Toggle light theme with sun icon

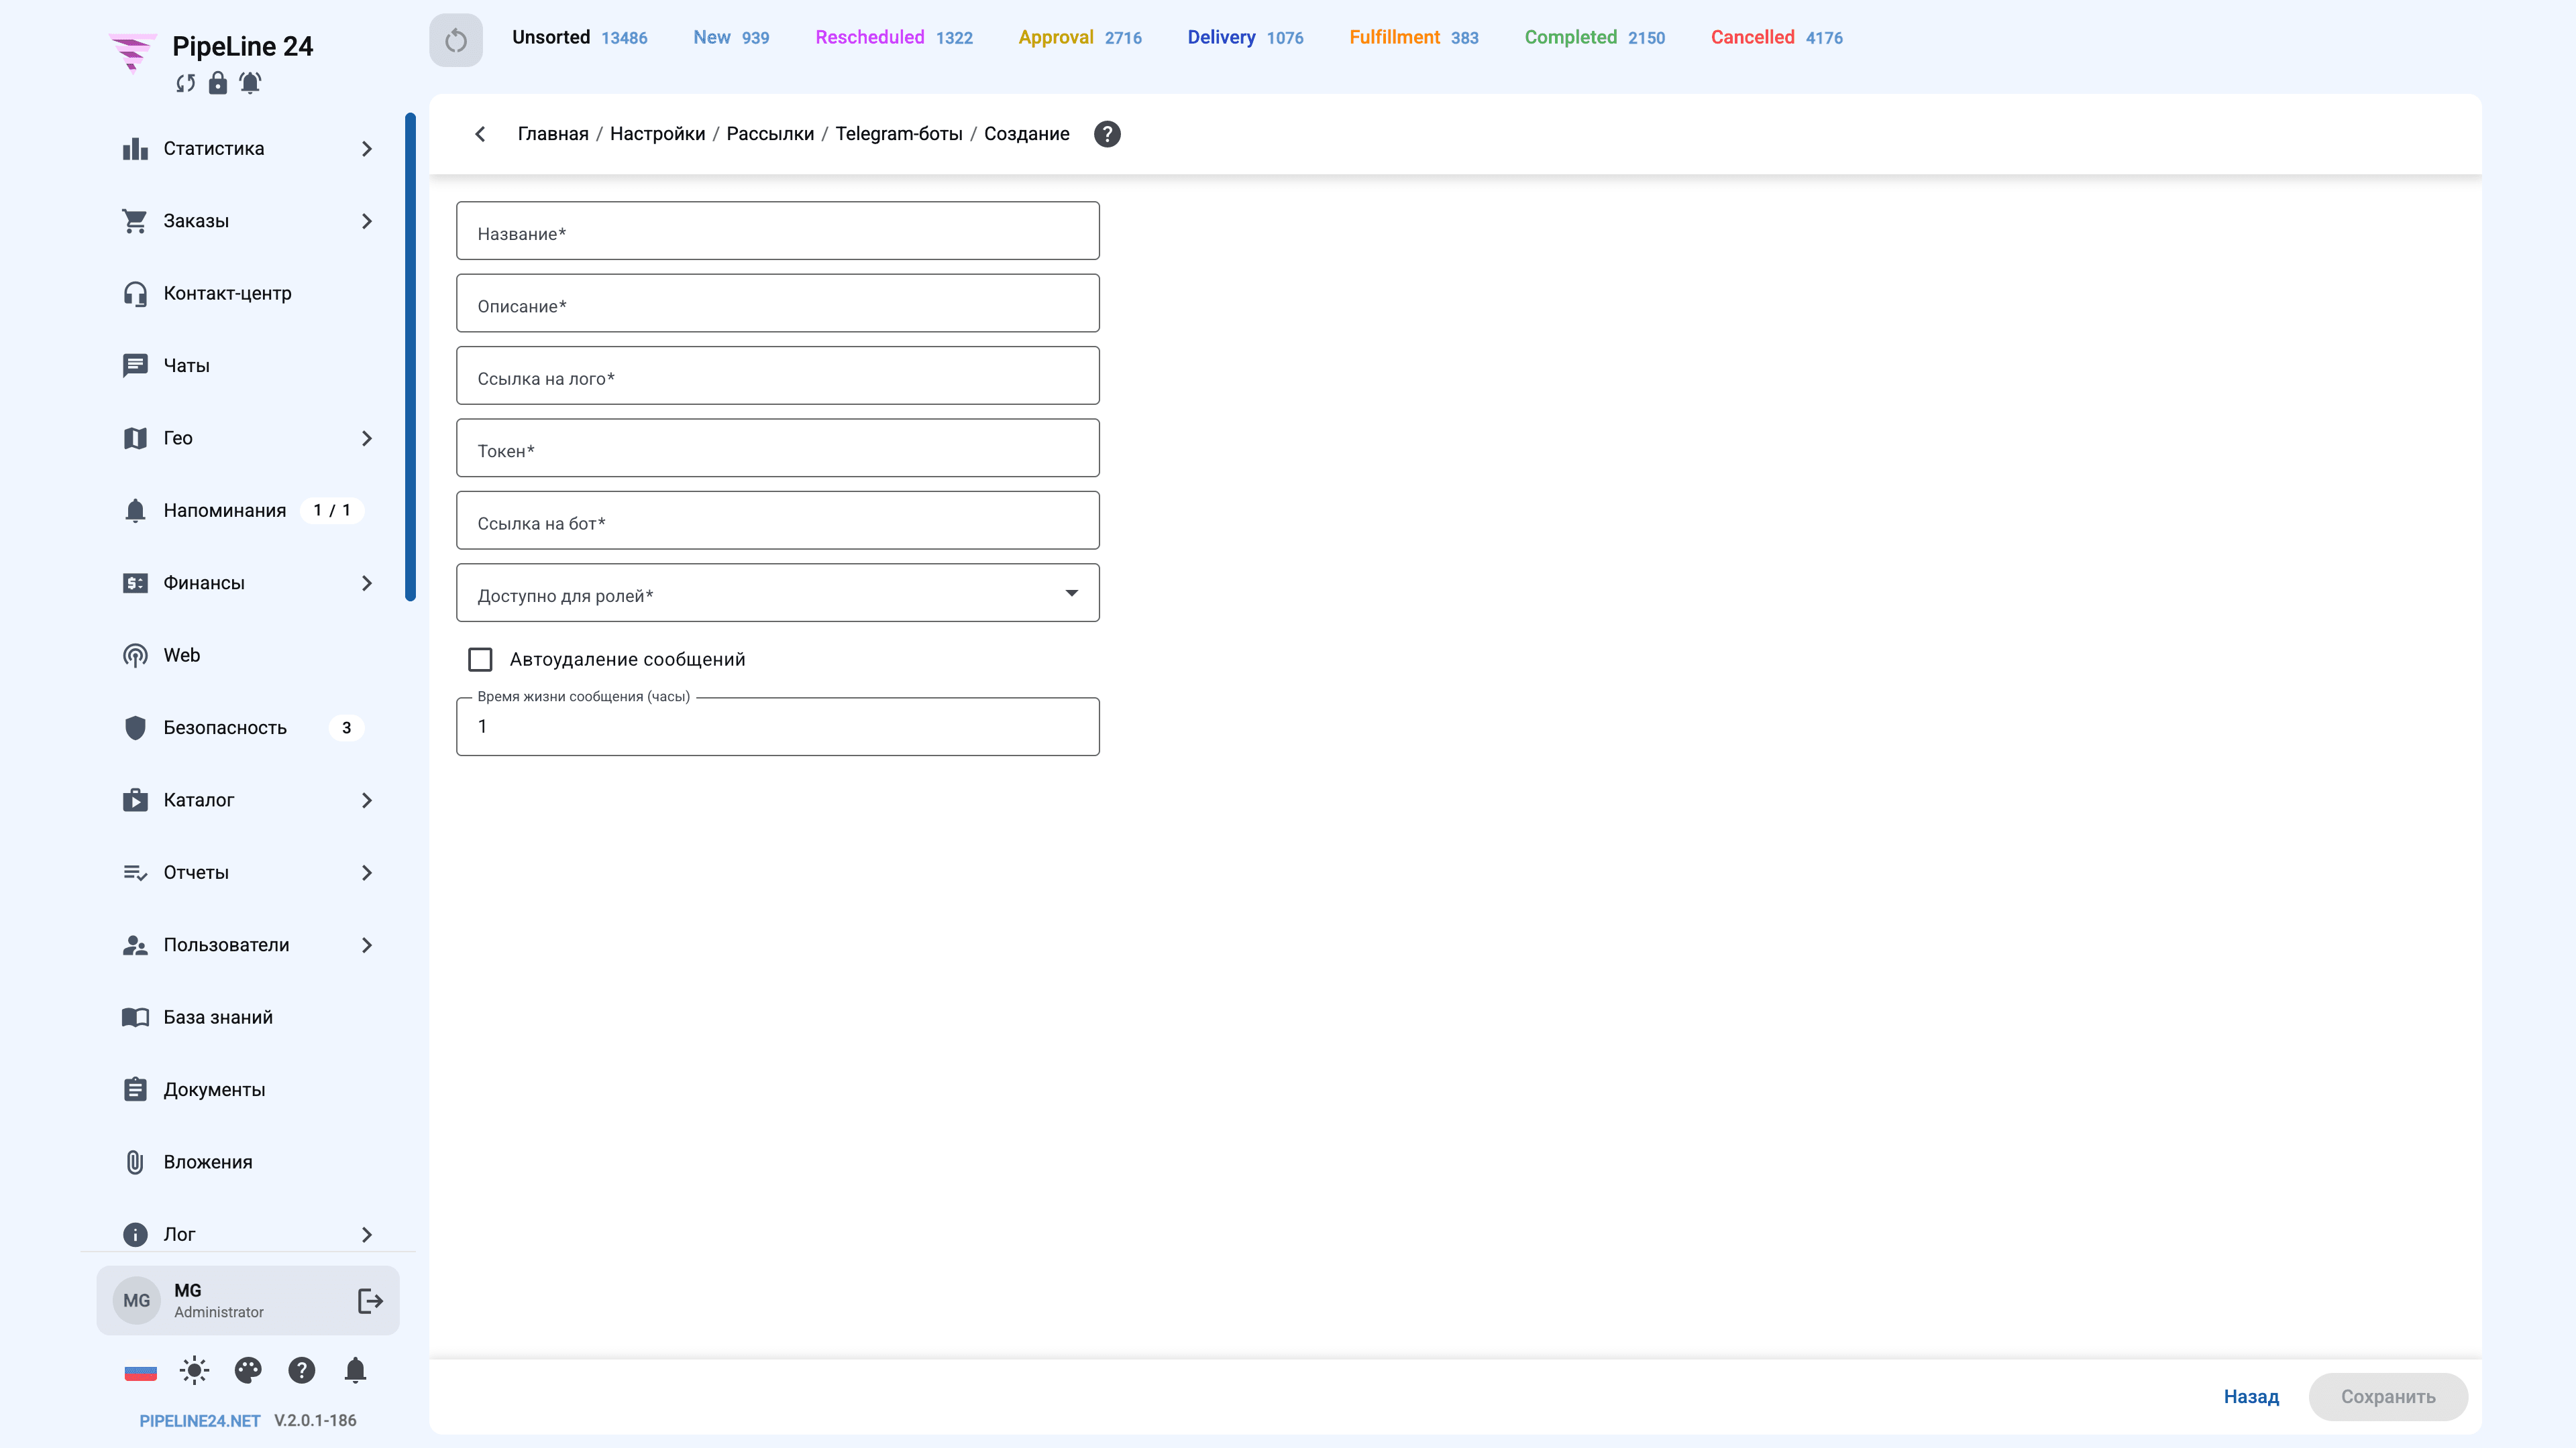point(194,1370)
